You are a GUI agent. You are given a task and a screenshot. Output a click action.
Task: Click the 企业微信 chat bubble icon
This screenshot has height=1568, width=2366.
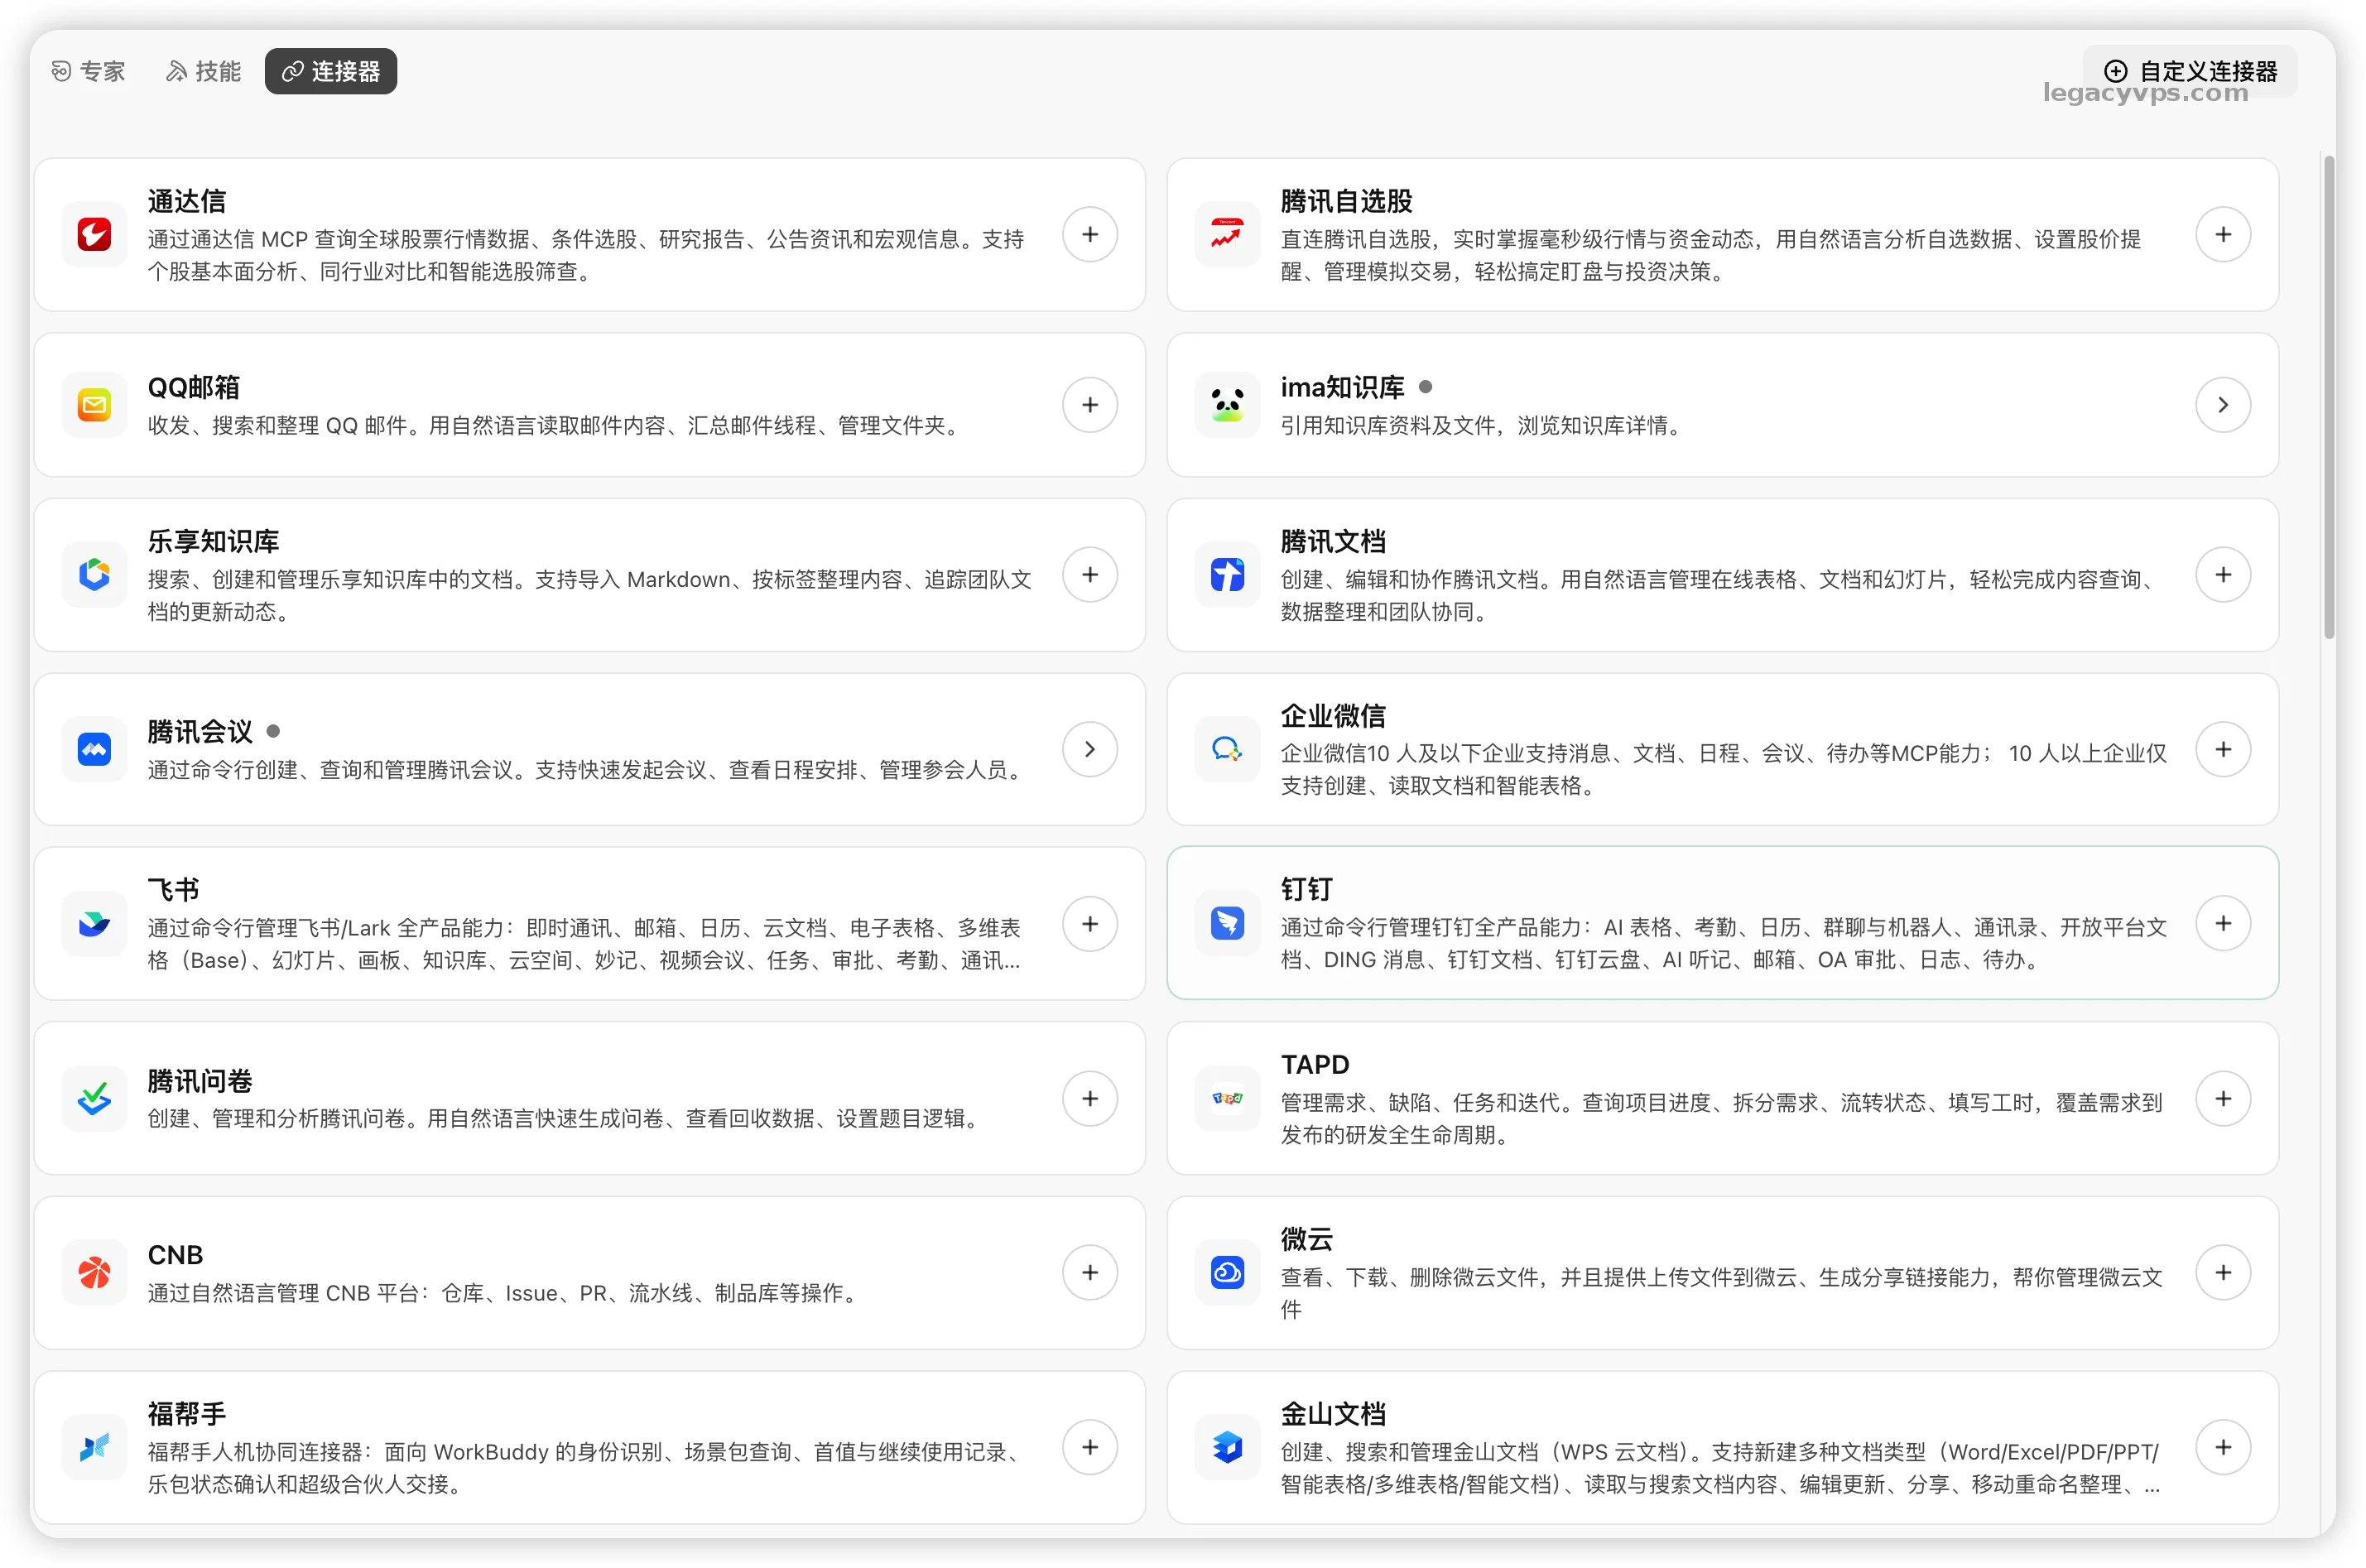1227,749
